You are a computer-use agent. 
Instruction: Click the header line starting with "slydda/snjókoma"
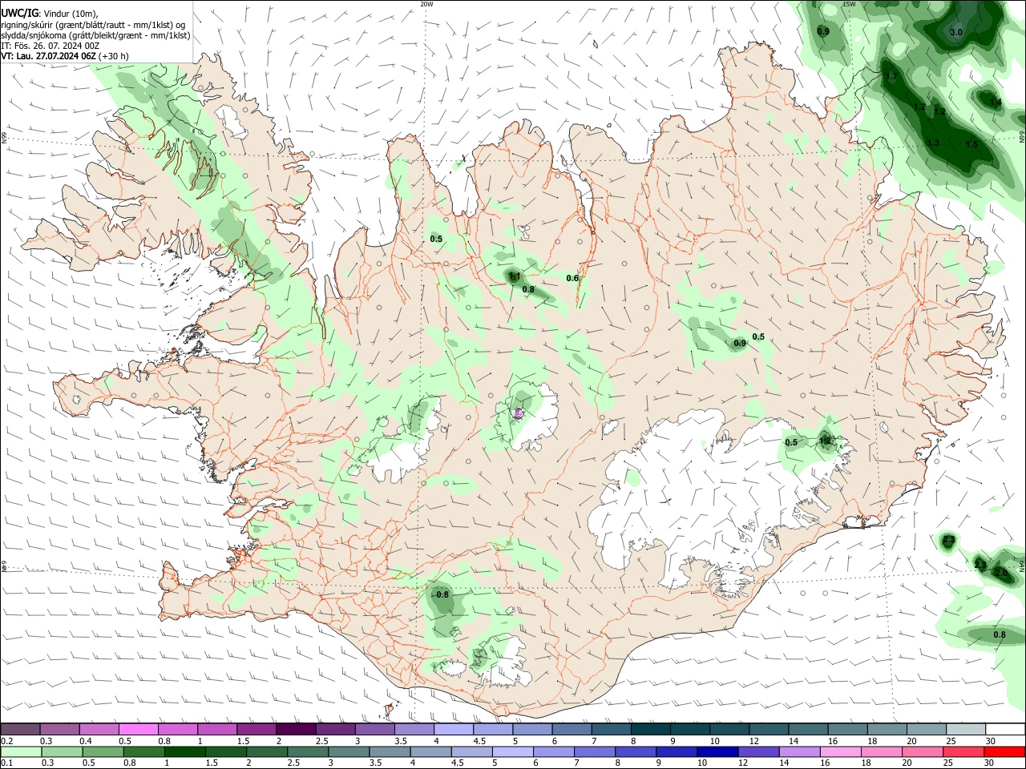pyautogui.click(x=95, y=35)
